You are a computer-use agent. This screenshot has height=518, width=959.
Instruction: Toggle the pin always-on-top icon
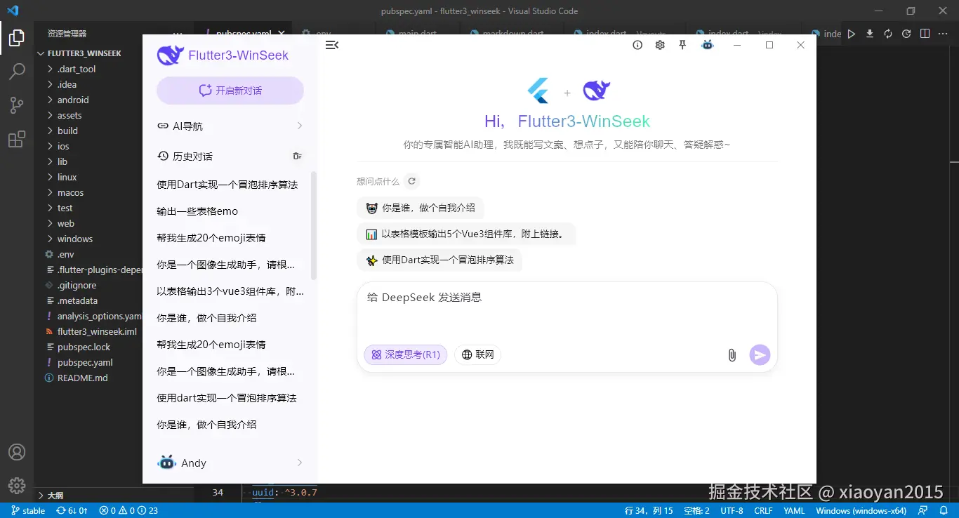coord(682,44)
